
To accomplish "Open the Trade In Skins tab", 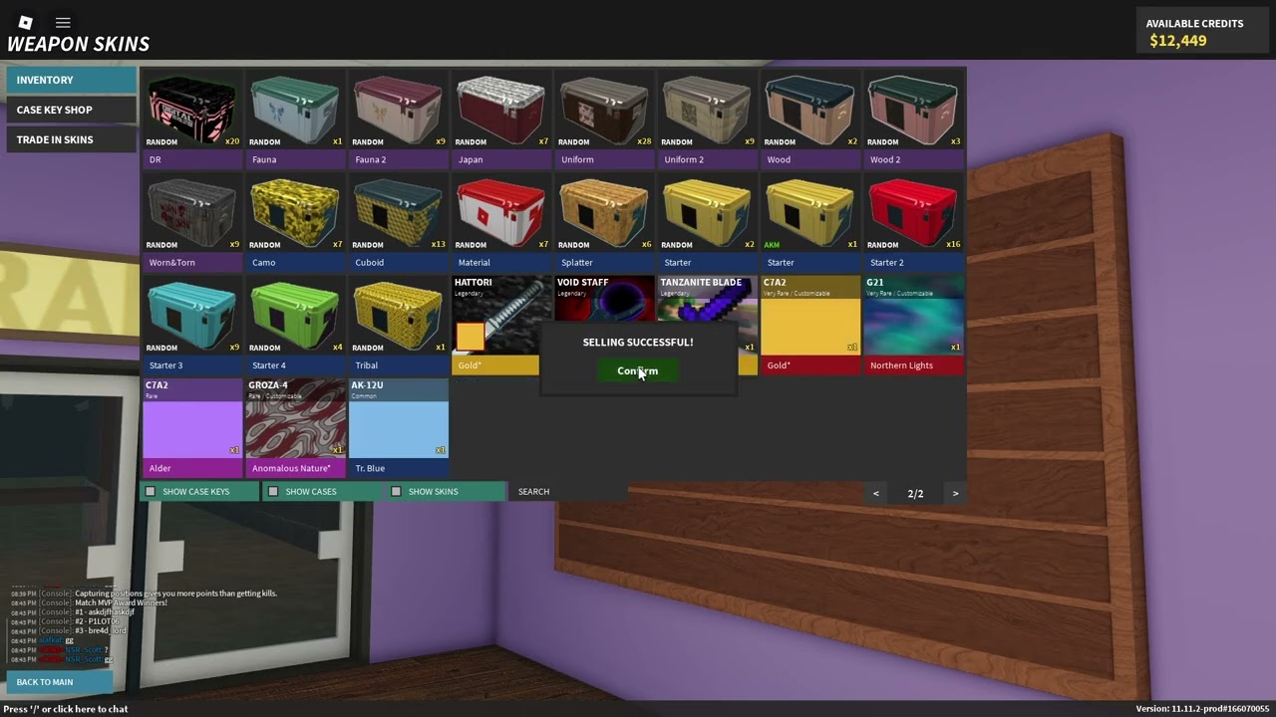I will 72,139.
